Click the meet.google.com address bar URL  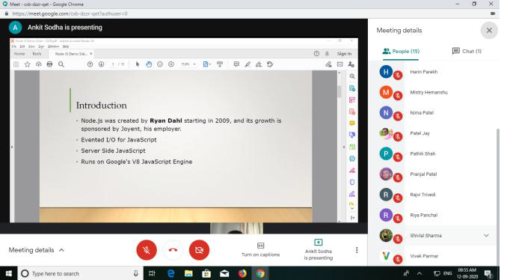[70, 13]
